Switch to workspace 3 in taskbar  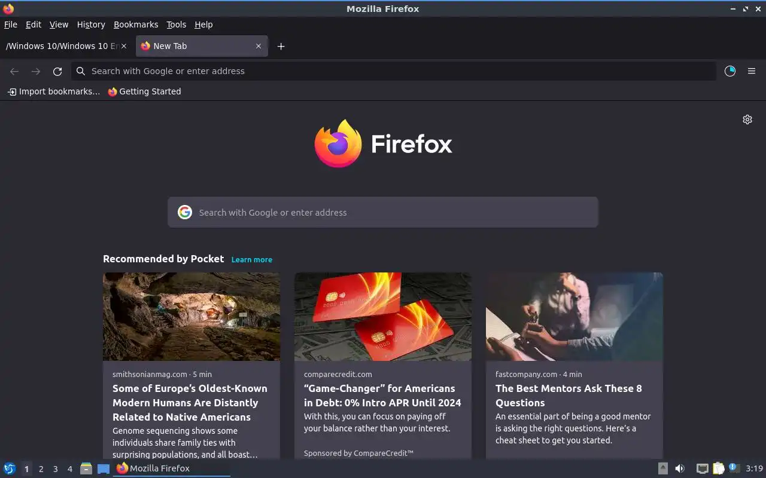pyautogui.click(x=55, y=469)
